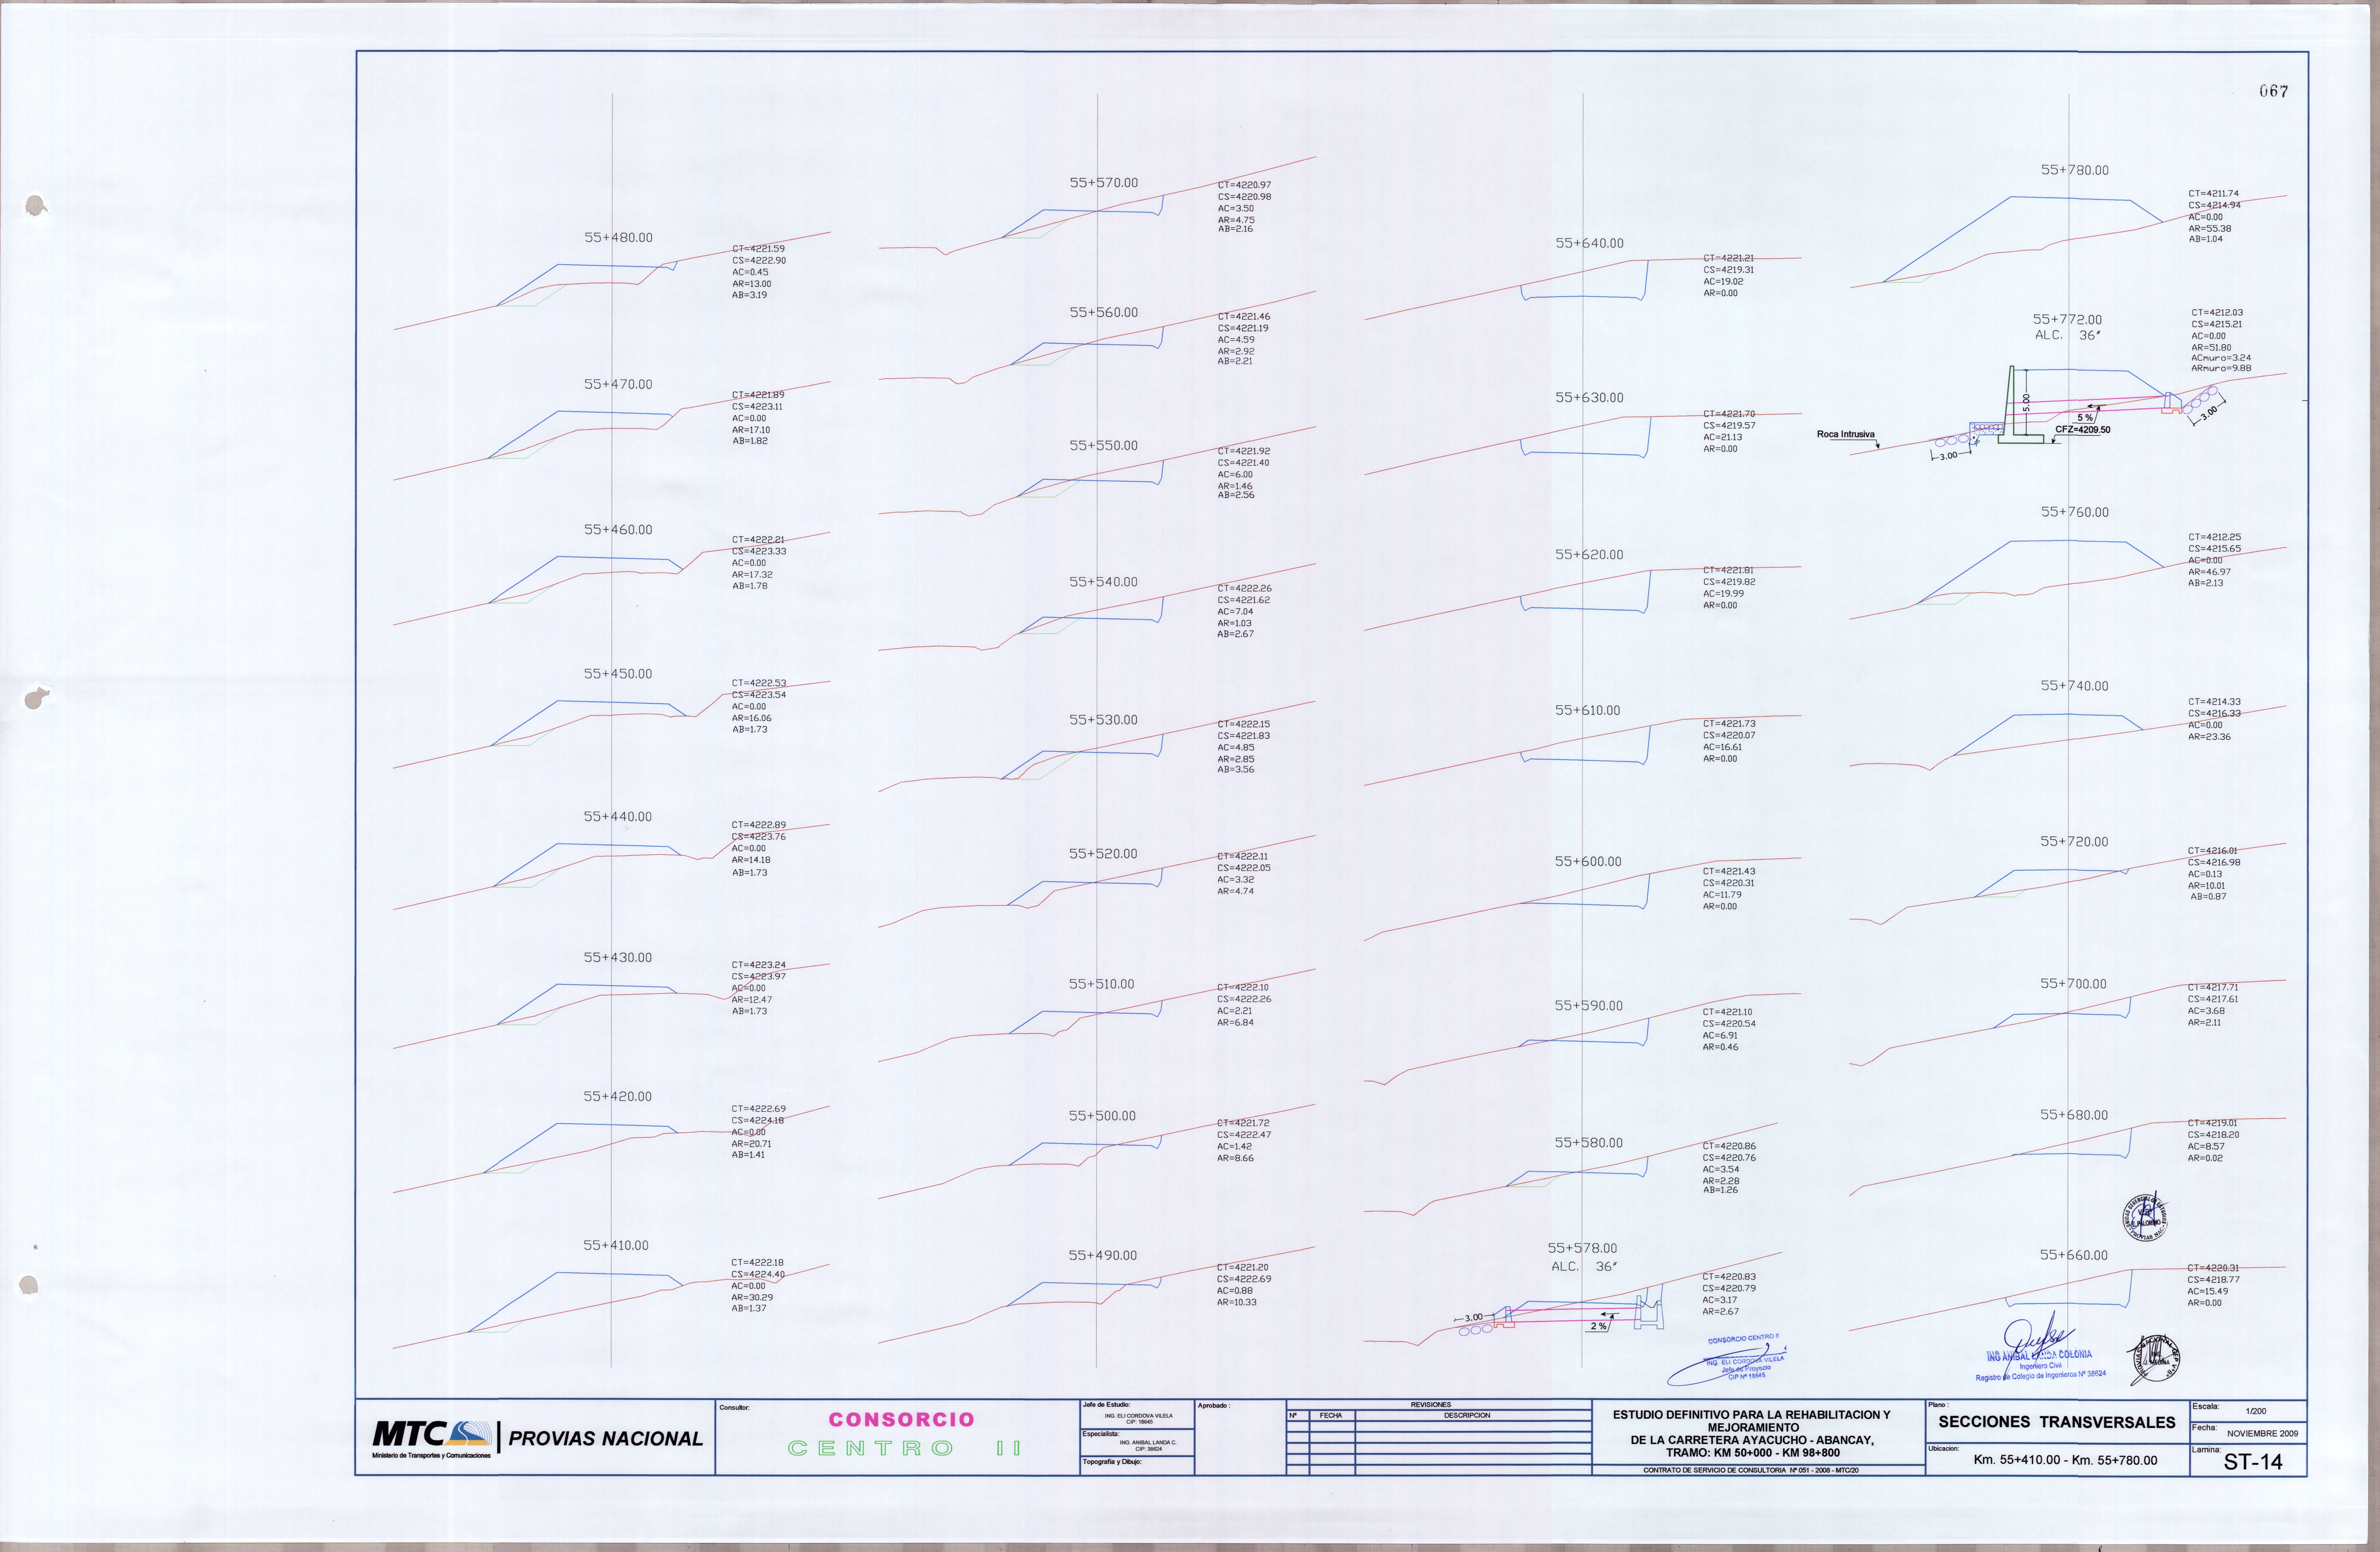Click the PROVIAS NACIONAL title text
This screenshot has width=2380, height=1552.
pyautogui.click(x=606, y=1439)
